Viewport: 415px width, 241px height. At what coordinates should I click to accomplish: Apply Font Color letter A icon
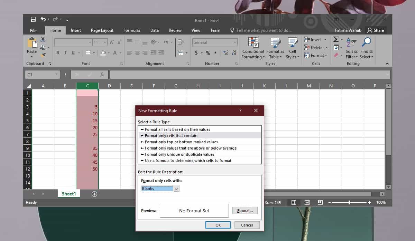click(114, 53)
